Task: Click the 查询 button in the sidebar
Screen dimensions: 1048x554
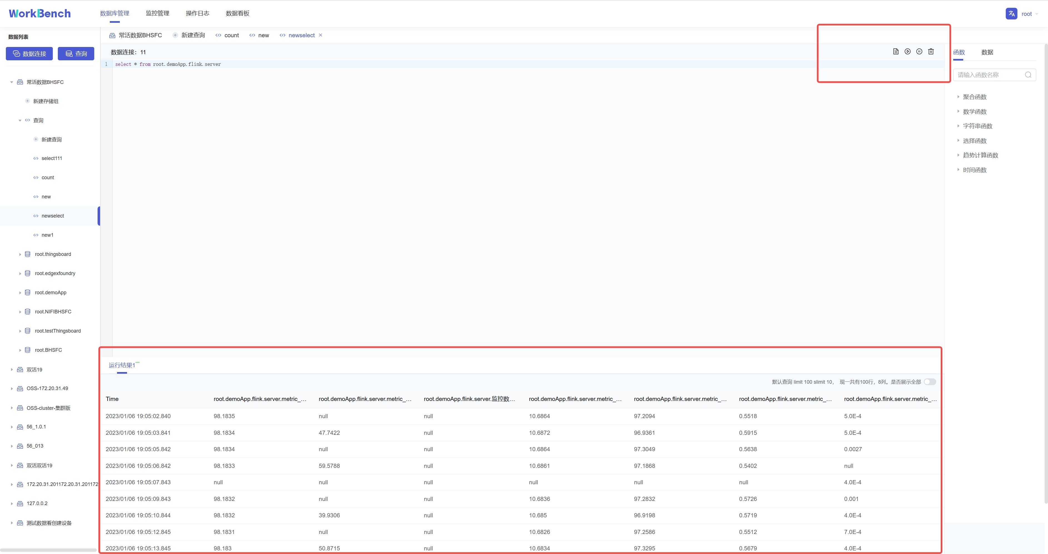Action: point(76,53)
